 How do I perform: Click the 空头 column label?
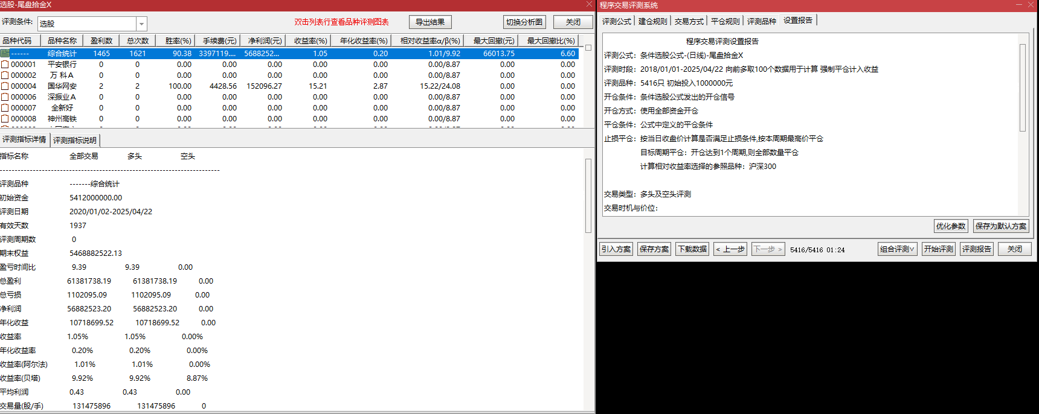187,156
